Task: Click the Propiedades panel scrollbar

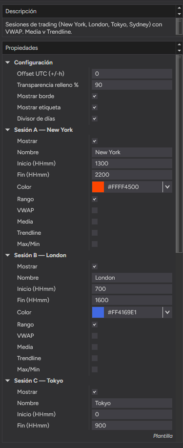Action: 179,154
